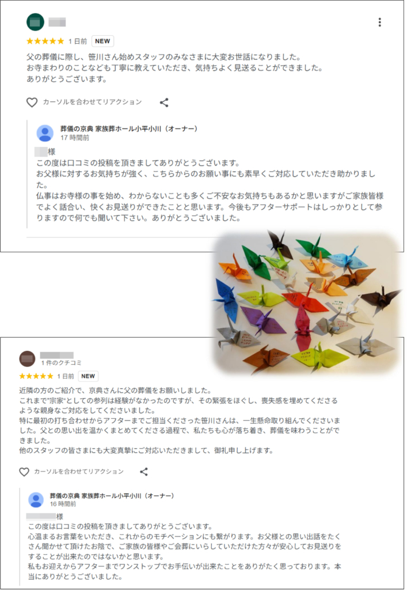
Task: Open the three-dot menu on first review
Action: click(379, 22)
